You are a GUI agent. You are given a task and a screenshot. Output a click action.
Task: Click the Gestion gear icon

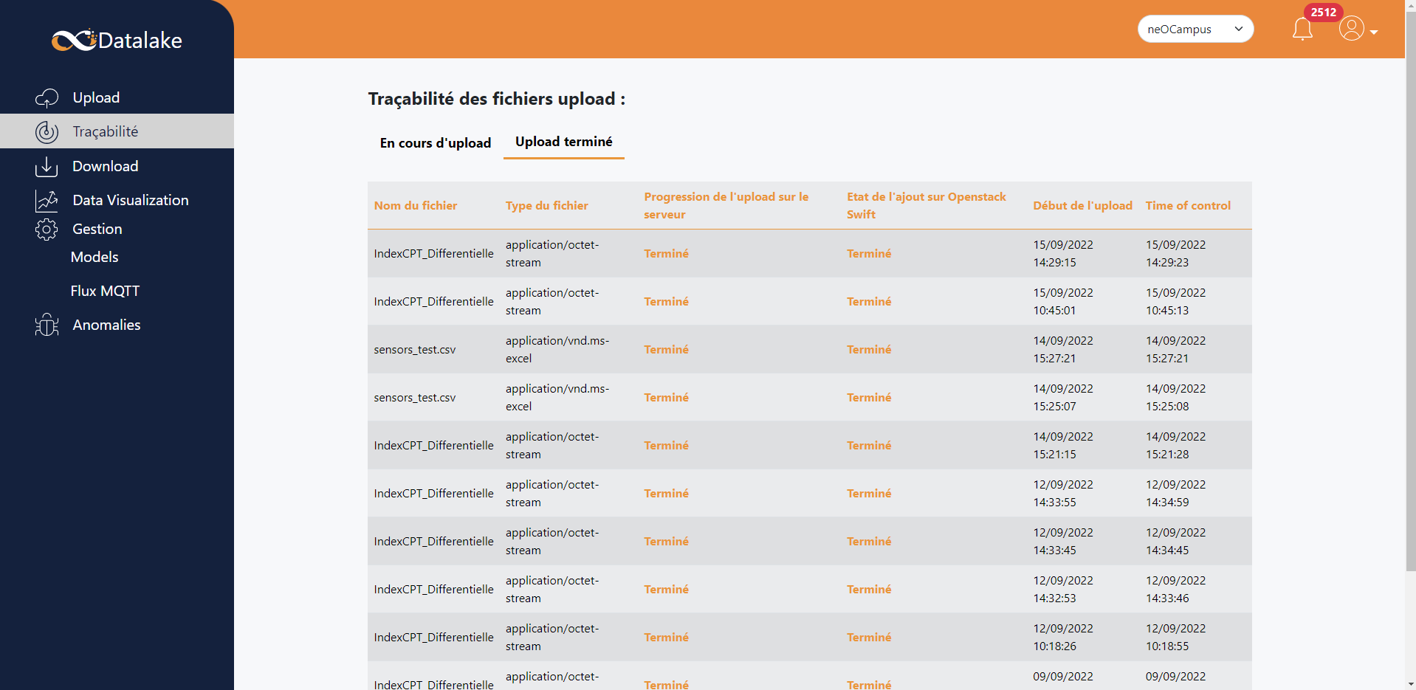click(47, 230)
